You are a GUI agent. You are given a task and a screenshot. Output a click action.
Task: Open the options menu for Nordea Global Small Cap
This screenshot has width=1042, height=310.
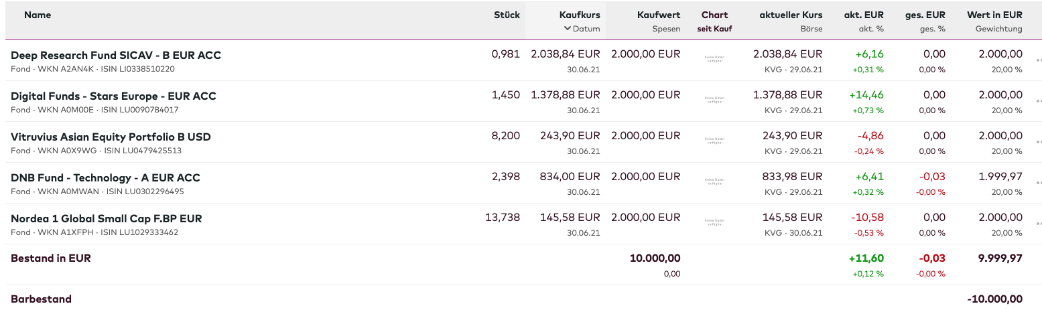pyautogui.click(x=1038, y=224)
